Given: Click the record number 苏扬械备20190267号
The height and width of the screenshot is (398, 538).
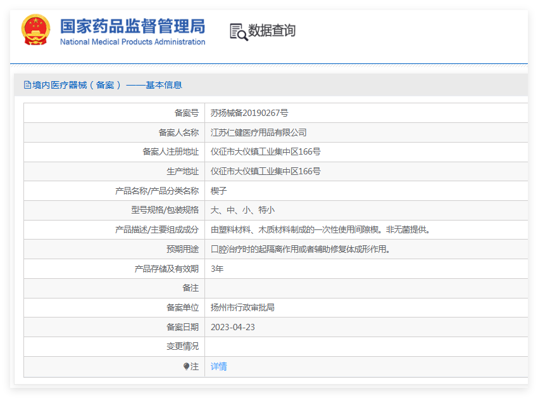Looking at the screenshot, I should [x=249, y=113].
